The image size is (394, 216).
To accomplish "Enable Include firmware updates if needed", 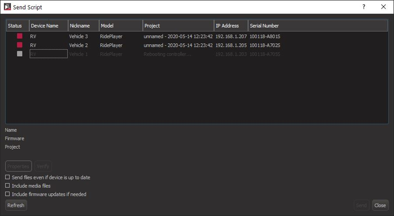I will coord(8,194).
